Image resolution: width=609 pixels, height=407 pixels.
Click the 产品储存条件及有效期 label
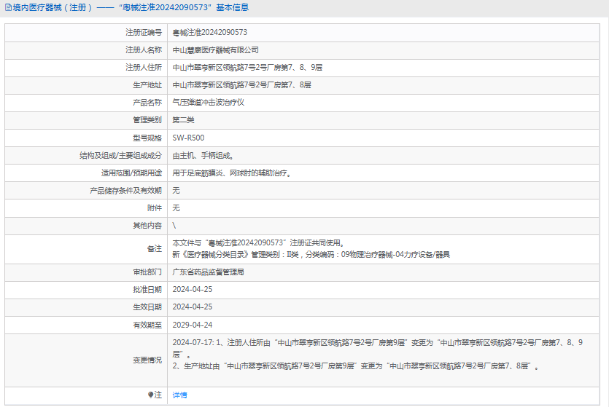[x=125, y=191]
